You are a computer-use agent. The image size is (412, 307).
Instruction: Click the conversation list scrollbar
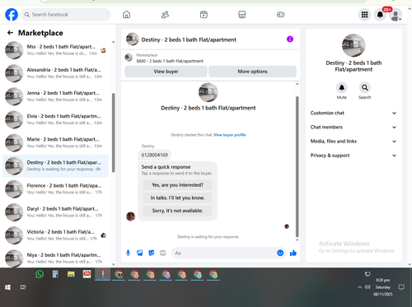tap(113, 133)
